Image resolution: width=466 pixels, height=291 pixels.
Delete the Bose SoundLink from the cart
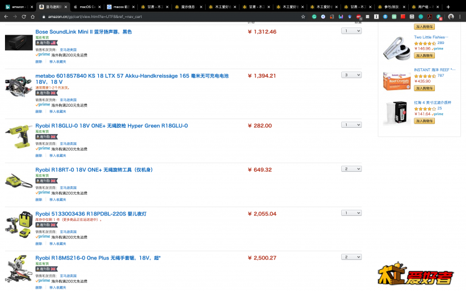pos(39,61)
